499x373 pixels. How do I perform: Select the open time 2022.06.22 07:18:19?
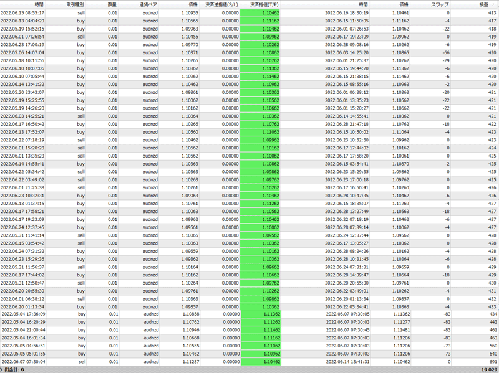point(22,140)
